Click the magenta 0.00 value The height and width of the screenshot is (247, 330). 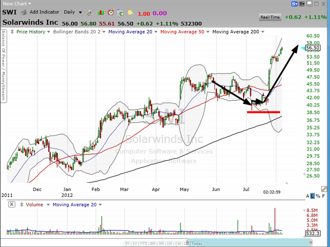point(159,13)
